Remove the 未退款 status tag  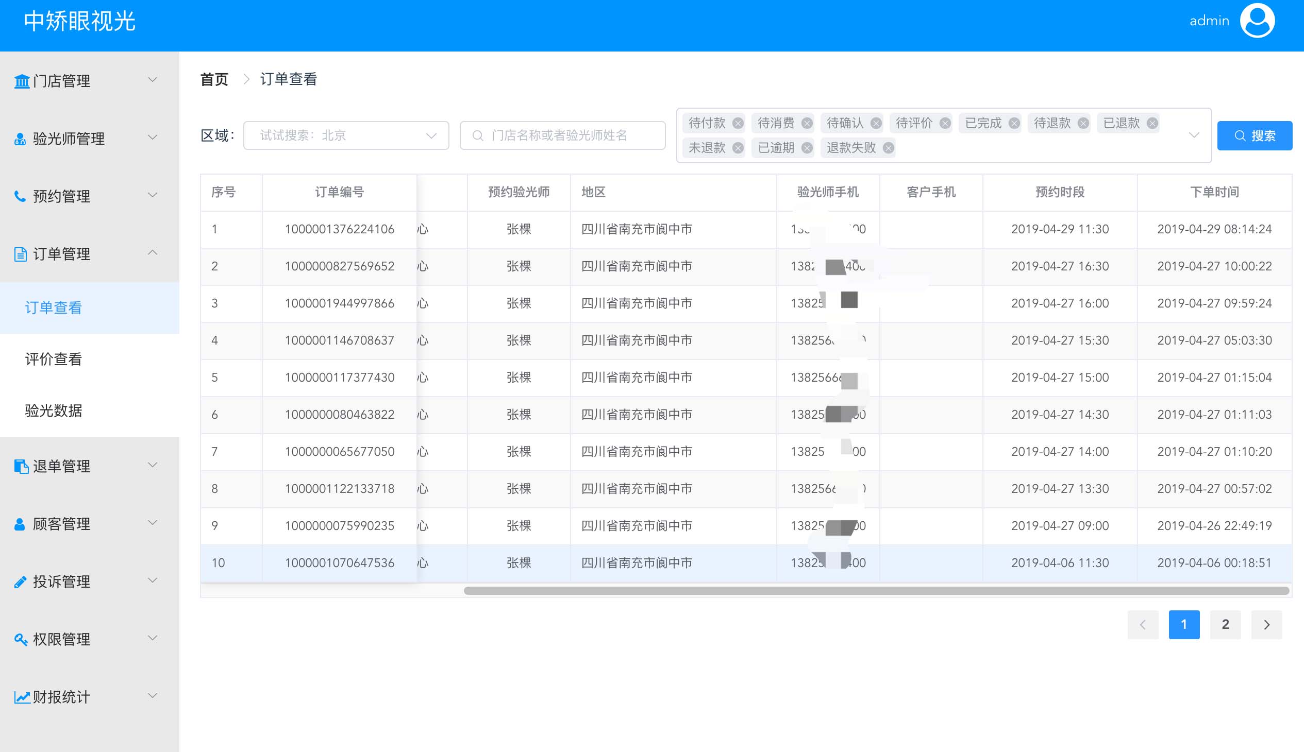pyautogui.click(x=738, y=148)
